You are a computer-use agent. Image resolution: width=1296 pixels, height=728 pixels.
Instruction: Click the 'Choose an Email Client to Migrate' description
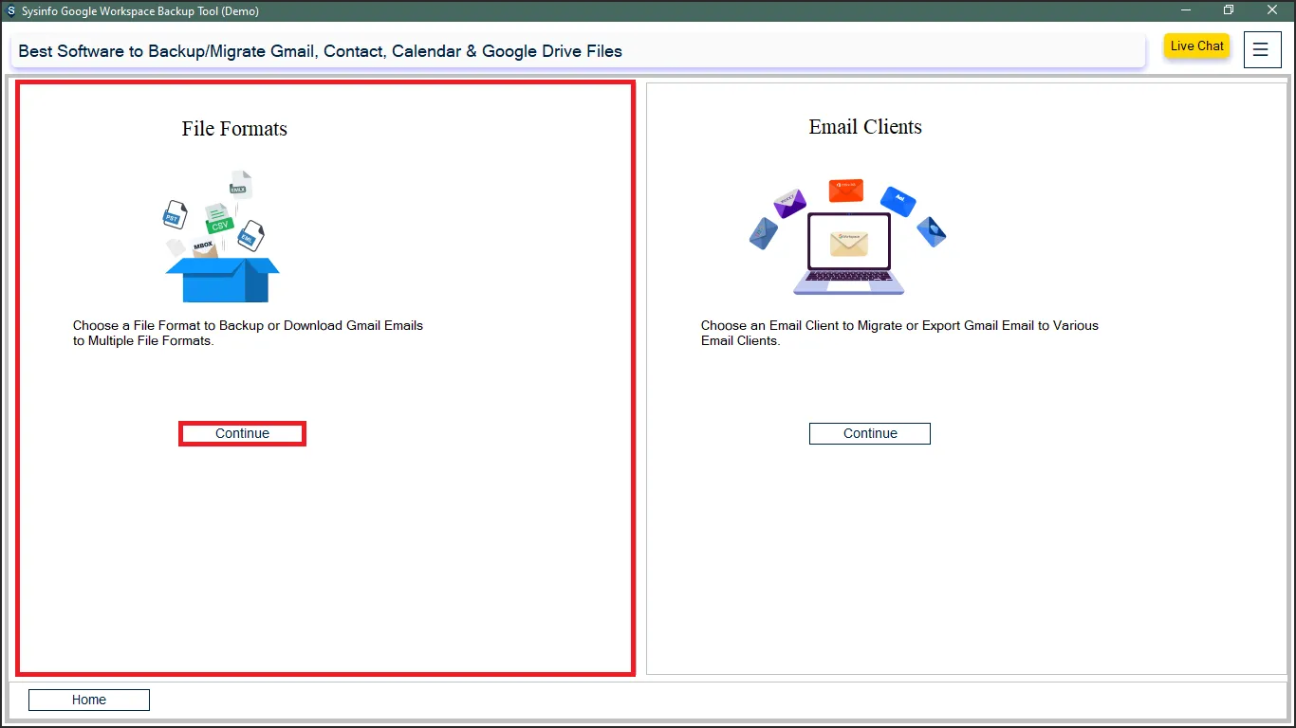[x=899, y=333]
